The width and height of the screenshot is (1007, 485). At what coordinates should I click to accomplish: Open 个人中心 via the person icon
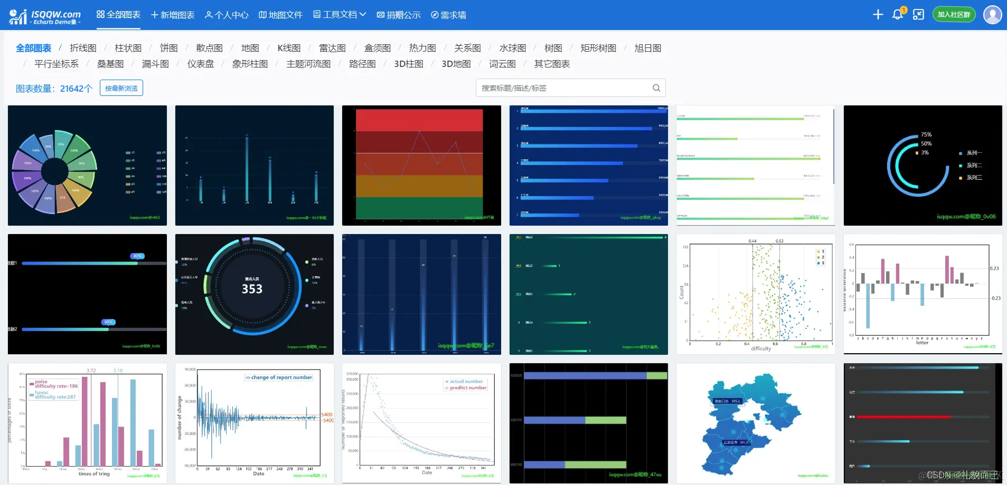[226, 15]
